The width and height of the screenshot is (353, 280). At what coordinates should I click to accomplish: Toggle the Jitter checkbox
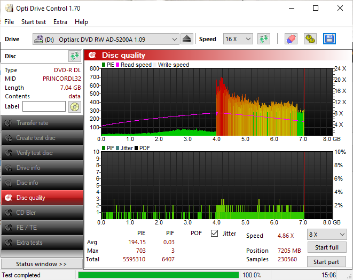[214, 234]
